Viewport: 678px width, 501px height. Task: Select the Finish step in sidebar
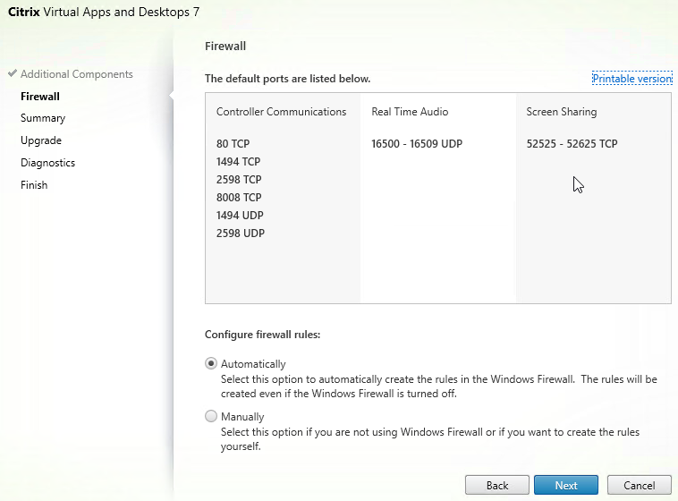(x=34, y=184)
